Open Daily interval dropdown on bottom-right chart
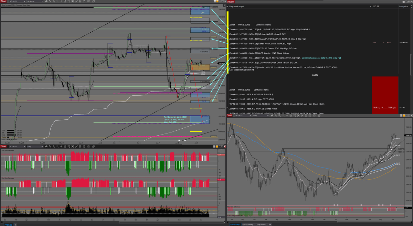The image size is (413, 226). pyautogui.click(x=261, y=115)
